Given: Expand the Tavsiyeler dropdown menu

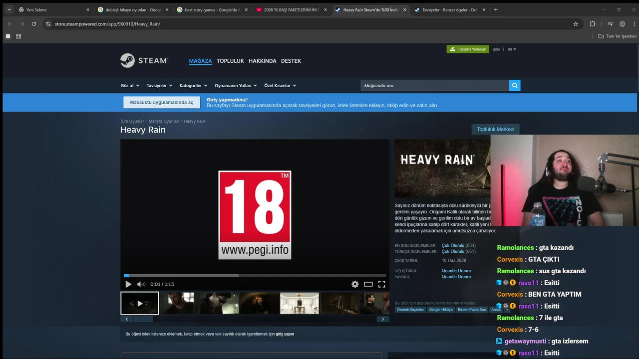Looking at the screenshot, I should coord(159,86).
